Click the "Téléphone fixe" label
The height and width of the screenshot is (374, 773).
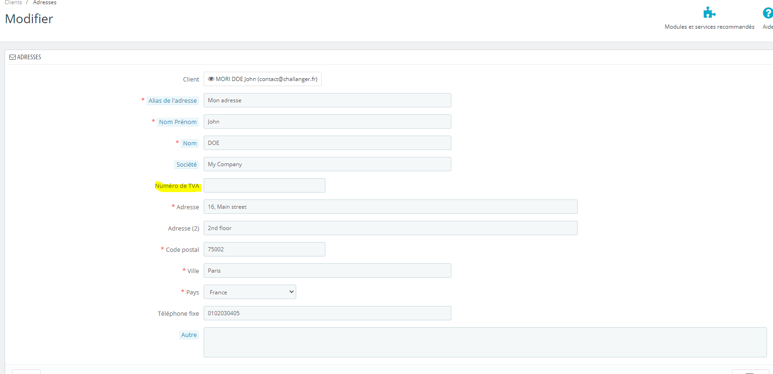click(178, 314)
